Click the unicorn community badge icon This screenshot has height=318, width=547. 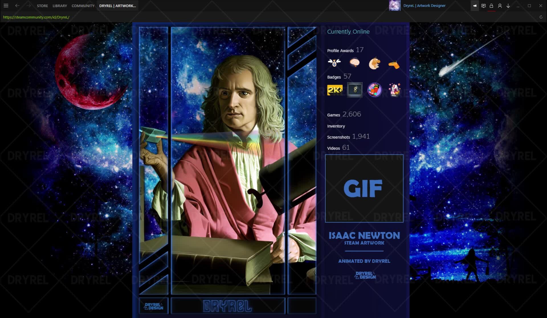click(x=394, y=89)
